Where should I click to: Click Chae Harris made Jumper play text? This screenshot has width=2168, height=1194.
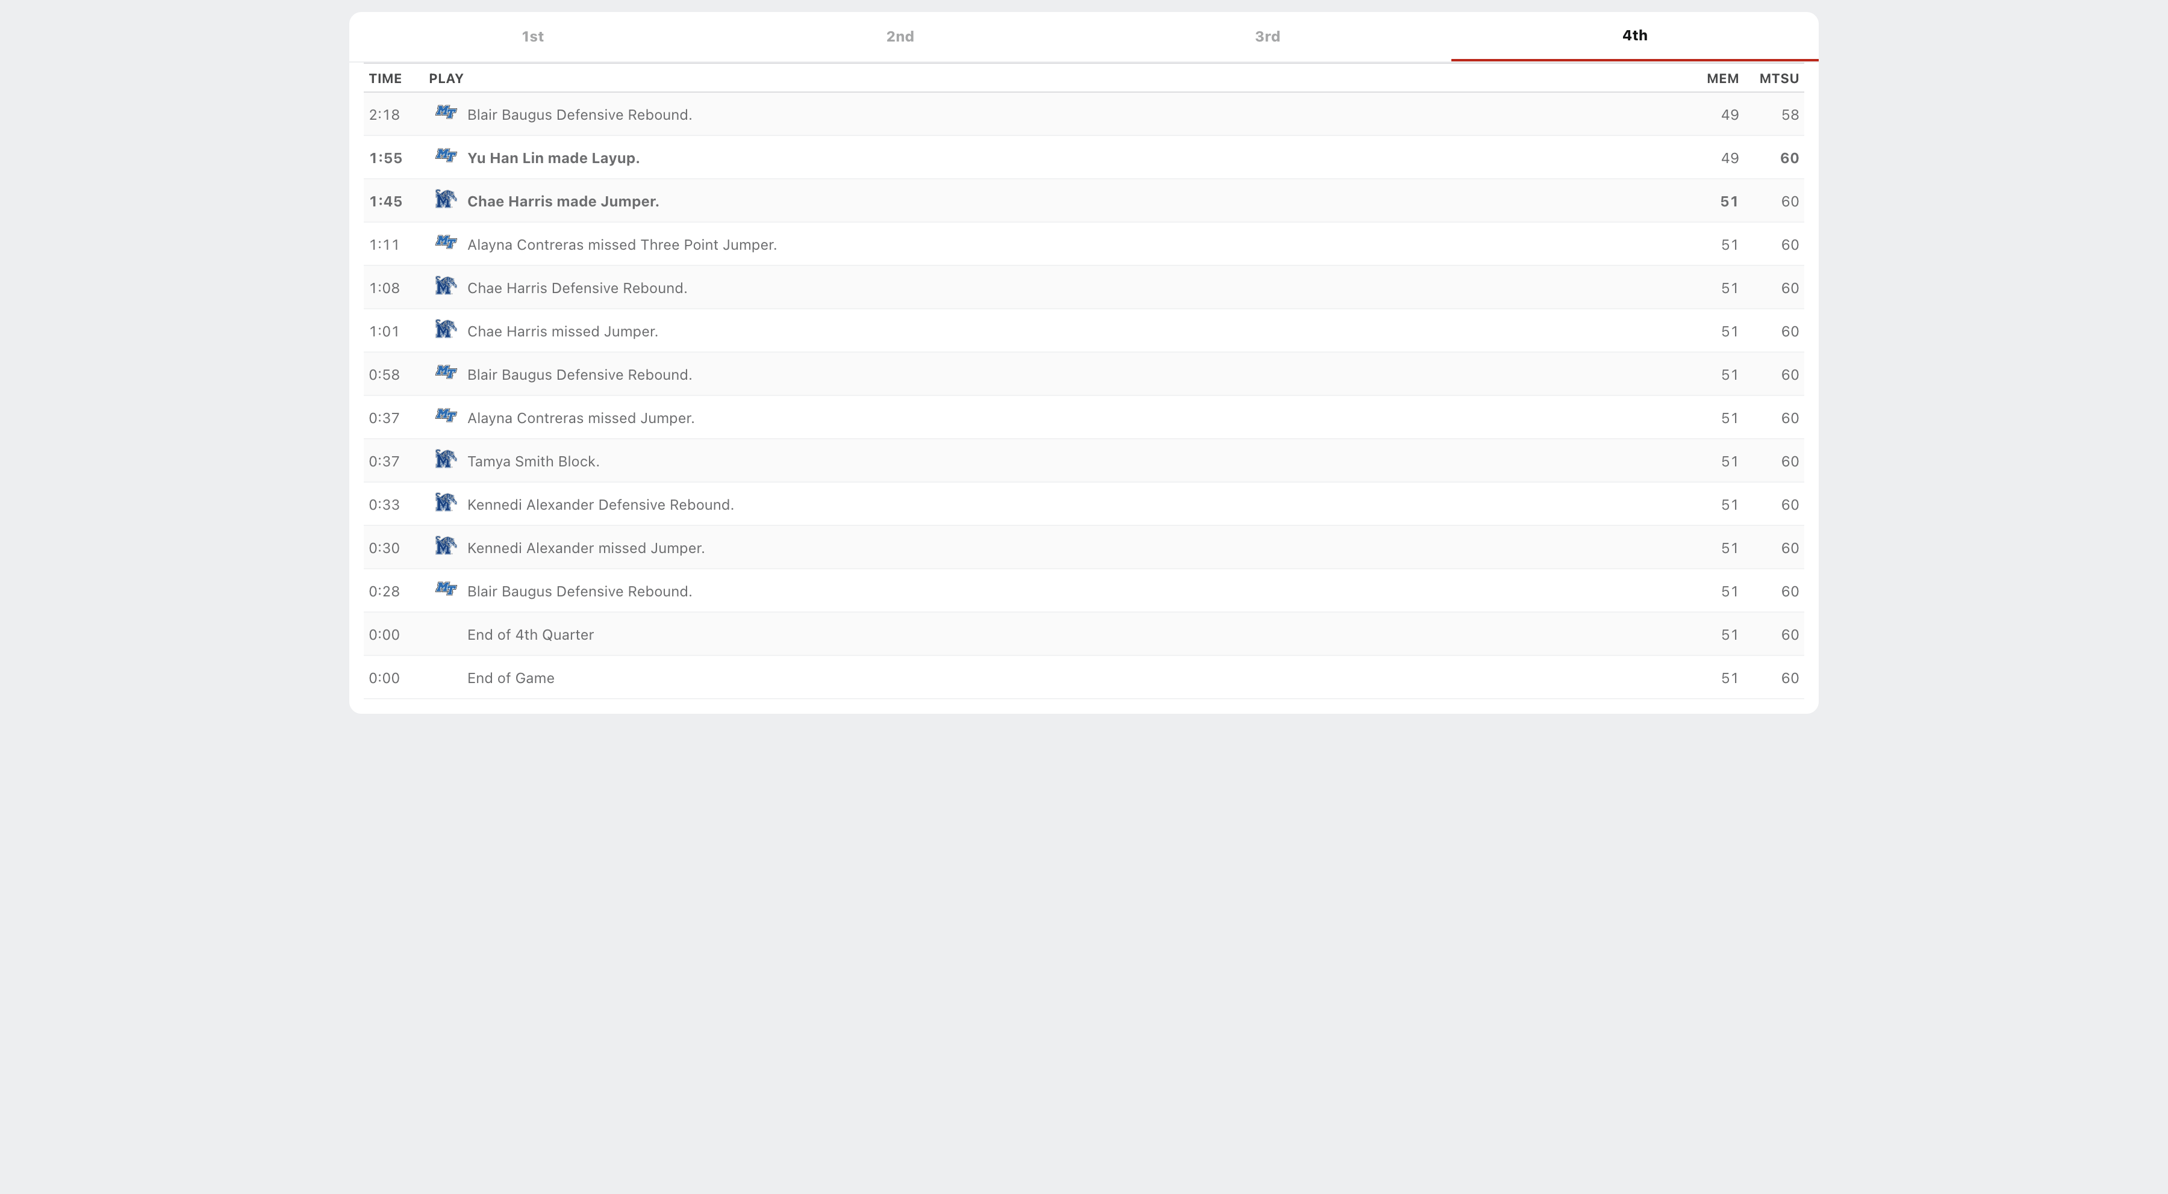click(562, 202)
